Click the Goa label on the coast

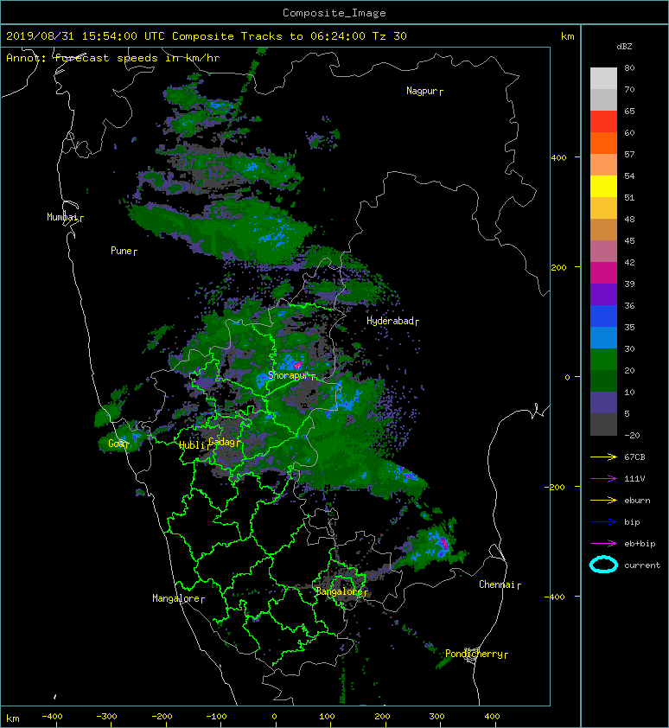point(116,444)
